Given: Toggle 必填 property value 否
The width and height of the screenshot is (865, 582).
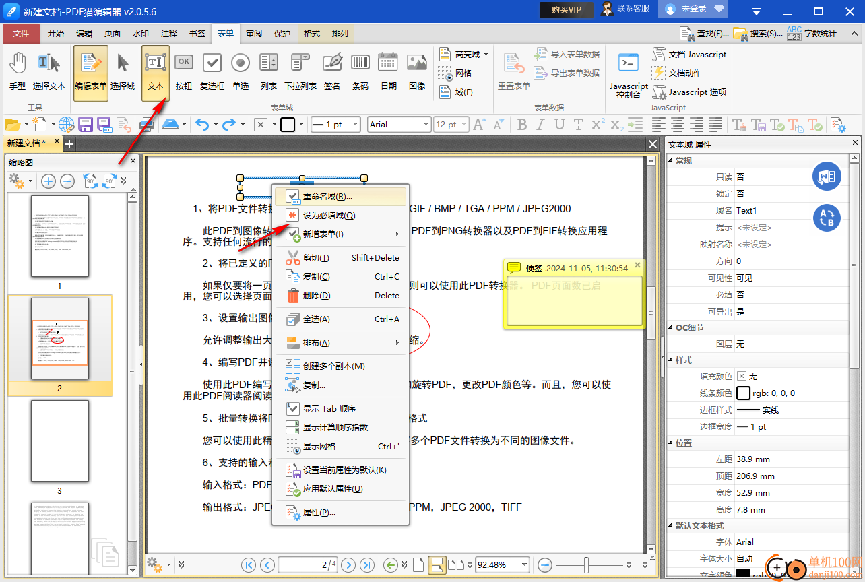Looking at the screenshot, I should (x=740, y=294).
